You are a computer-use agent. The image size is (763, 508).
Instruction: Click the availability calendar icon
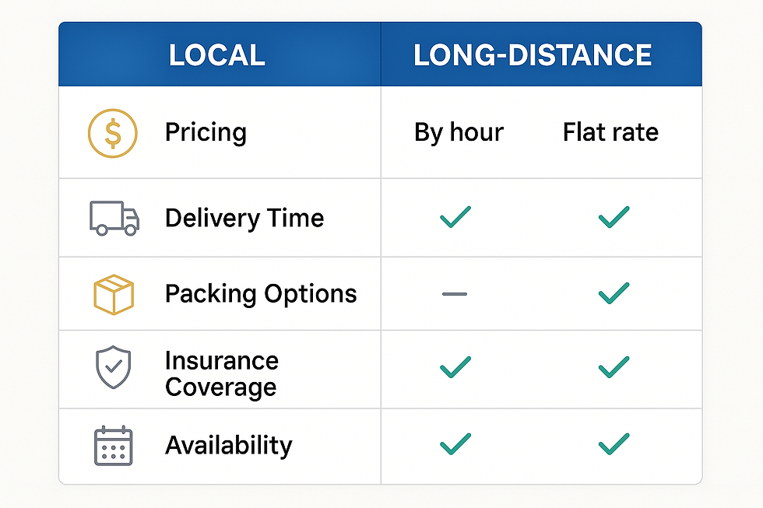(114, 446)
